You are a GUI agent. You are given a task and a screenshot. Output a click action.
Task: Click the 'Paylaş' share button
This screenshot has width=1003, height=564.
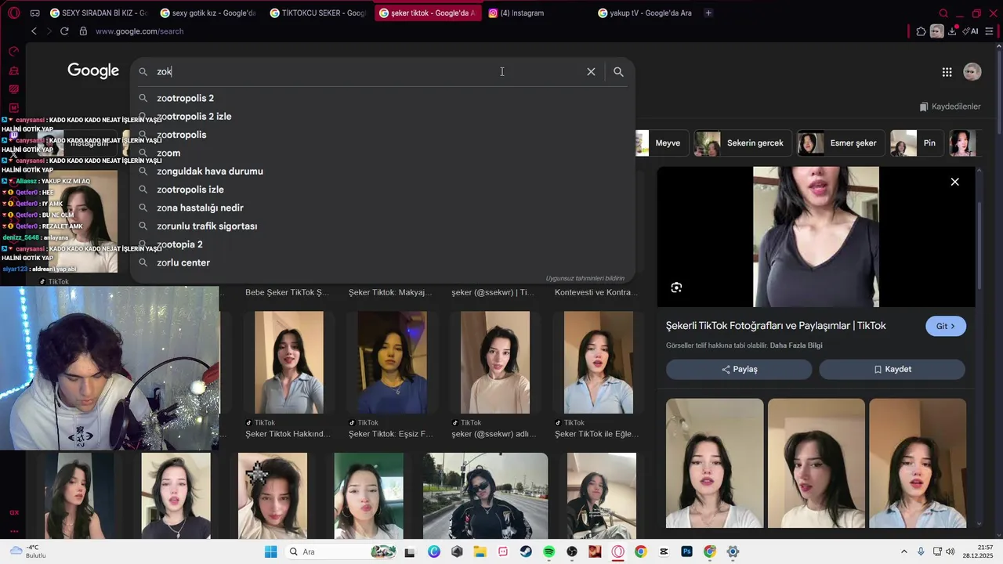(x=739, y=369)
